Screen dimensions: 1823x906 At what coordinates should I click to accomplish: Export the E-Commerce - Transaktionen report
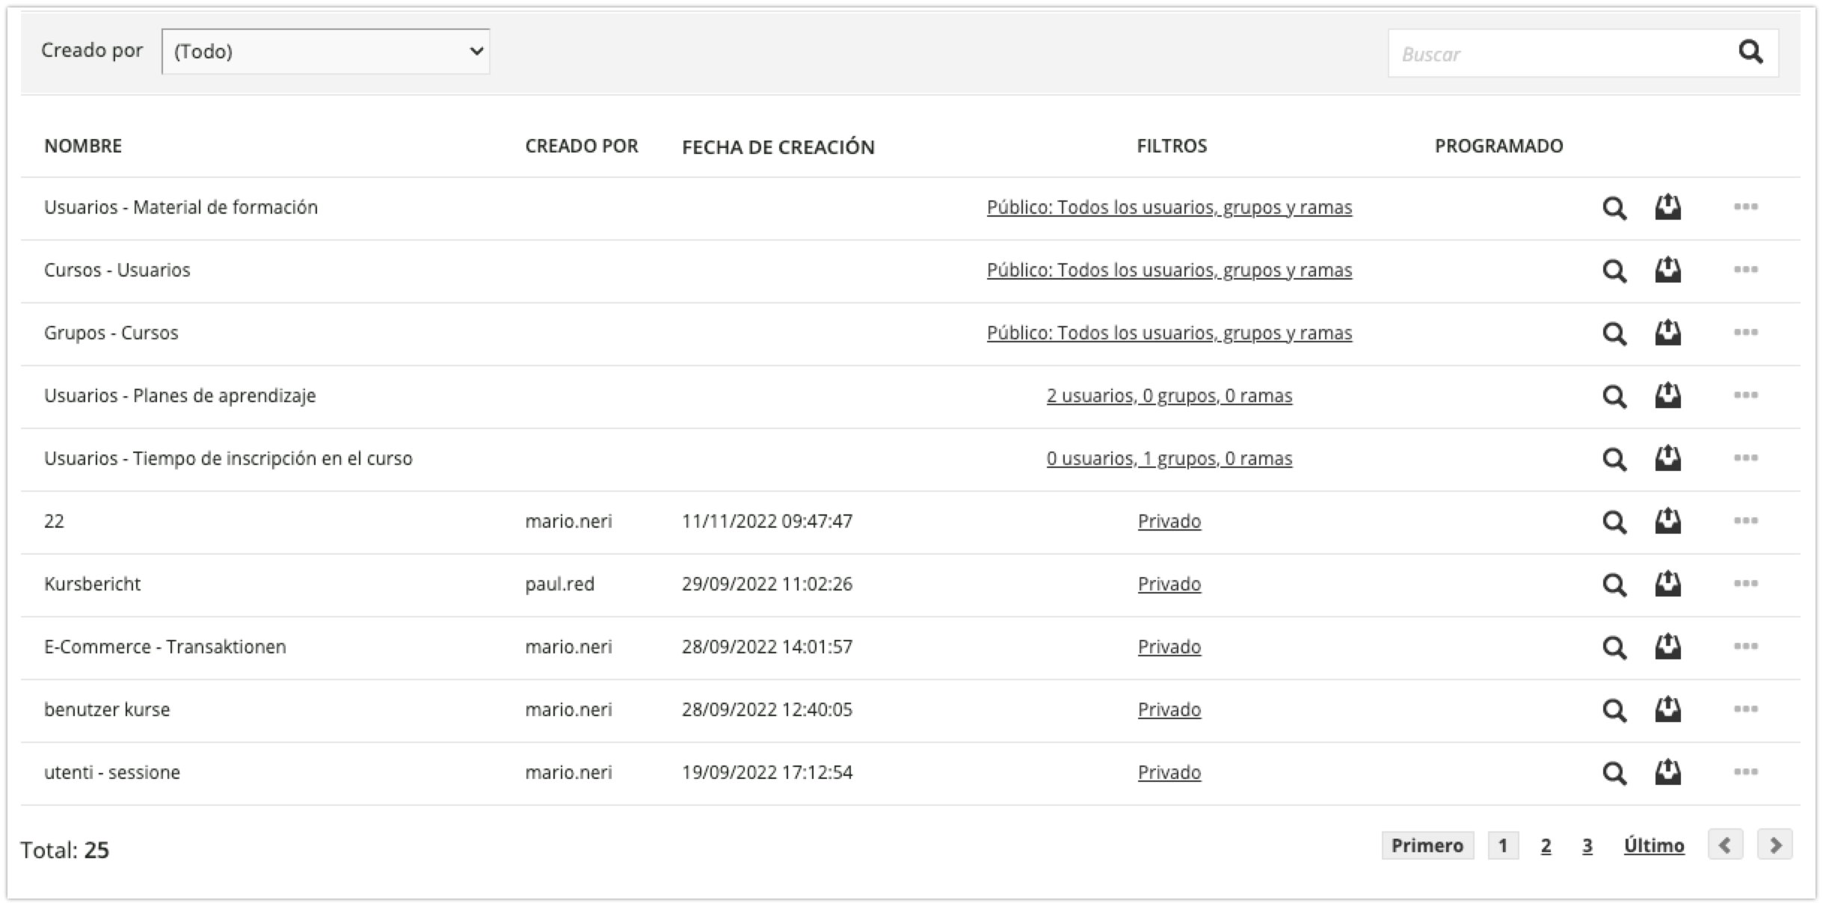1667,647
